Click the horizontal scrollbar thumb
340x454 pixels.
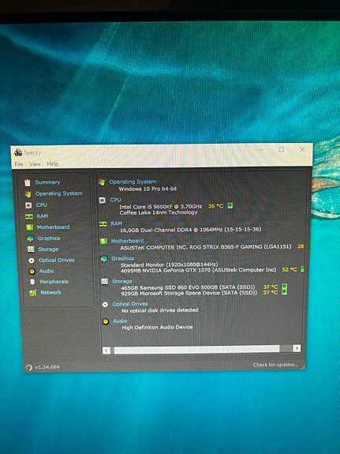tap(196, 349)
